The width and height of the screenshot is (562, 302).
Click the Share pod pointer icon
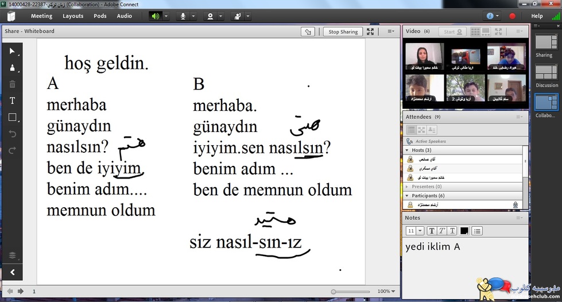(308, 32)
